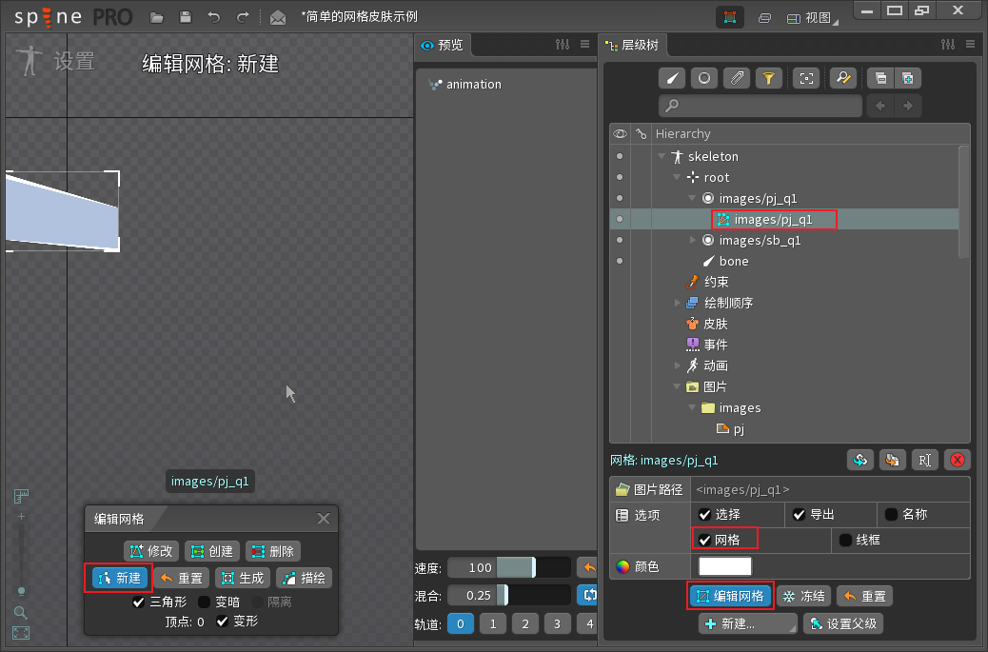The width and height of the screenshot is (988, 652).
Task: Go to previous tree selection arrow
Action: tap(880, 106)
